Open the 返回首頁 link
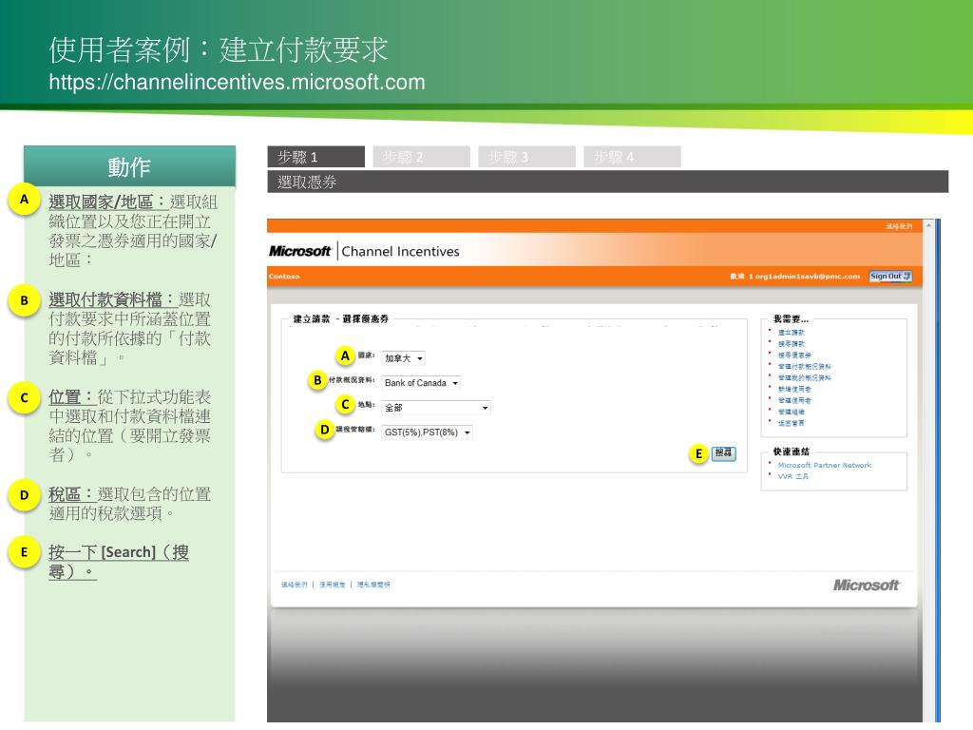Screen dimensions: 973x730 tap(792, 423)
